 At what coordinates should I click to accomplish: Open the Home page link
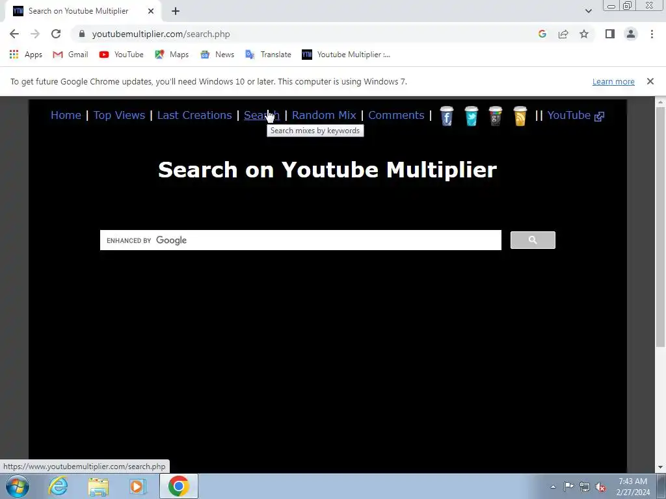click(x=66, y=115)
